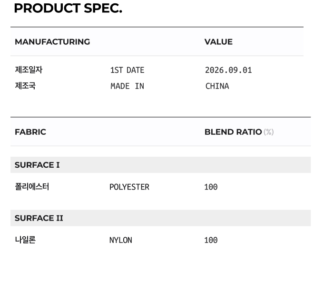This screenshot has height=303, width=314.
Task: Select the POLYESTER text
Action: click(129, 187)
